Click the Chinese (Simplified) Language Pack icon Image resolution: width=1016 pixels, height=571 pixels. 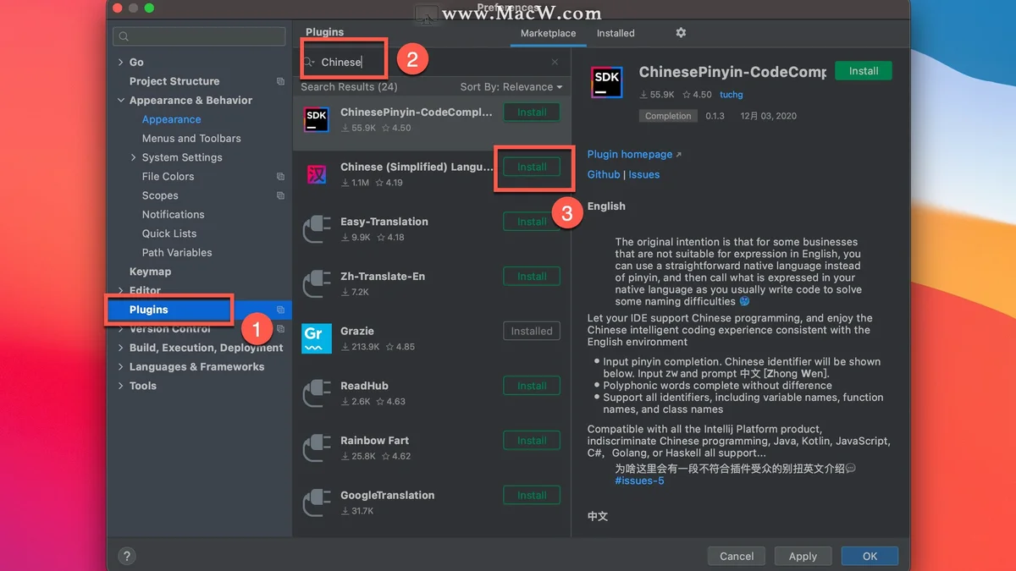pos(317,174)
